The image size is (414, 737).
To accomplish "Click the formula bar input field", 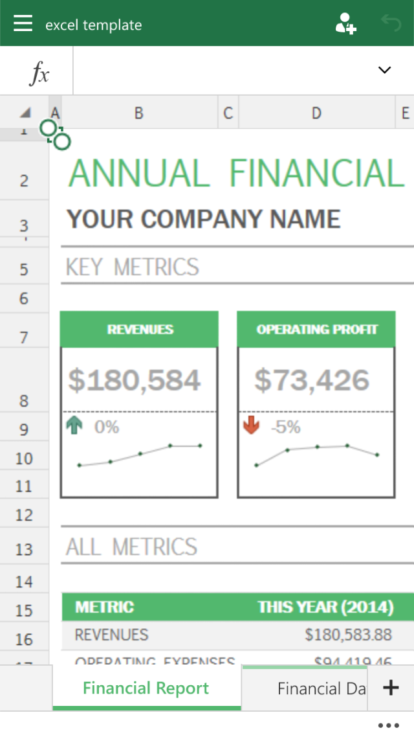I will 220,71.
